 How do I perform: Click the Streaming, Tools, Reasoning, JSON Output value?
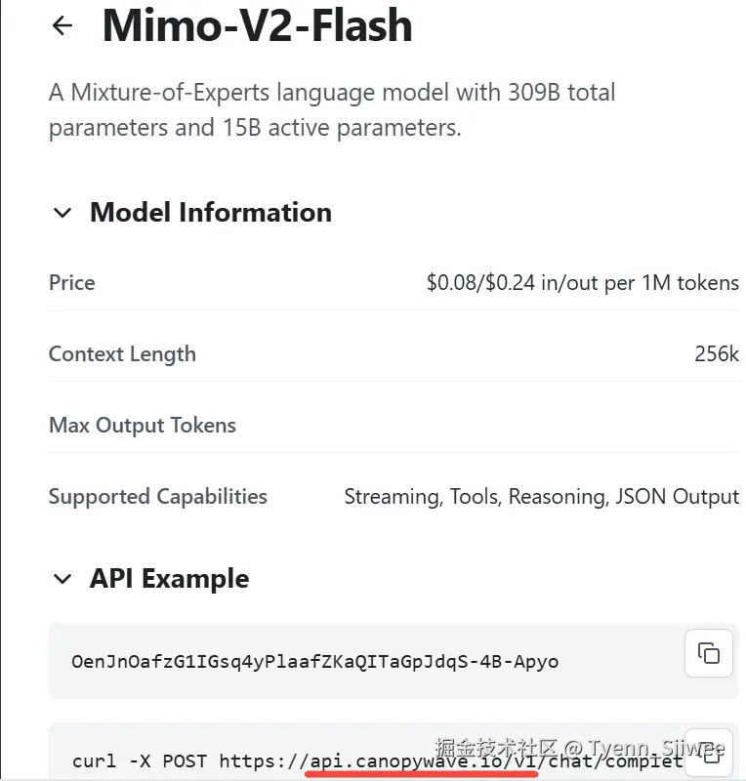[541, 497]
